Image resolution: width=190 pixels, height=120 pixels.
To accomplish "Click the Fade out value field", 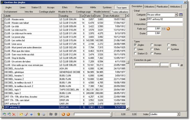I will (x=154, y=29).
